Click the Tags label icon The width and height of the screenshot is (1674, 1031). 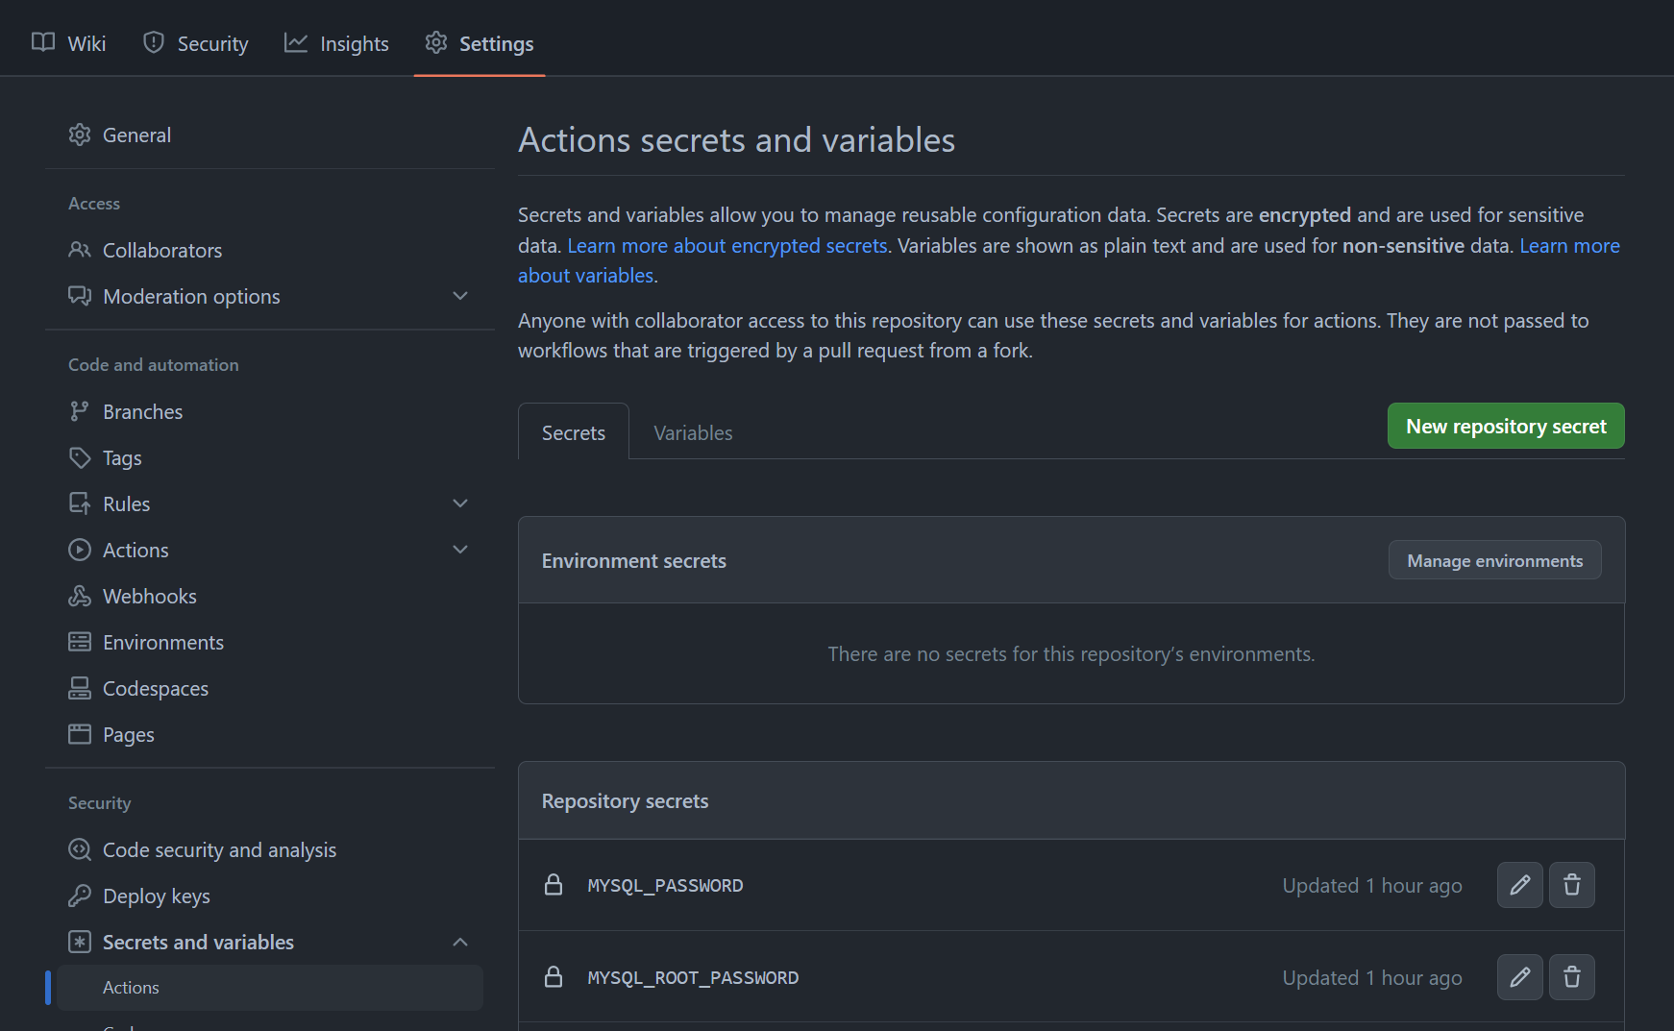(x=80, y=457)
